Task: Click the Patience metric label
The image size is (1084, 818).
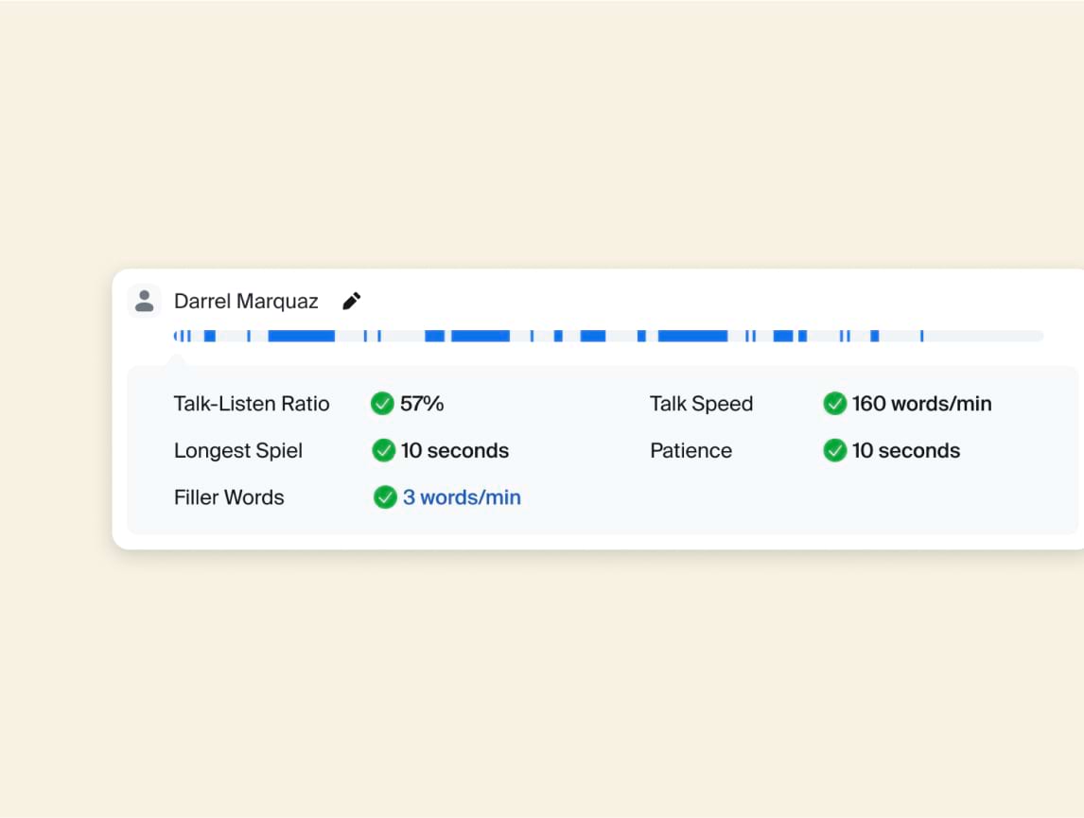Action: click(691, 451)
